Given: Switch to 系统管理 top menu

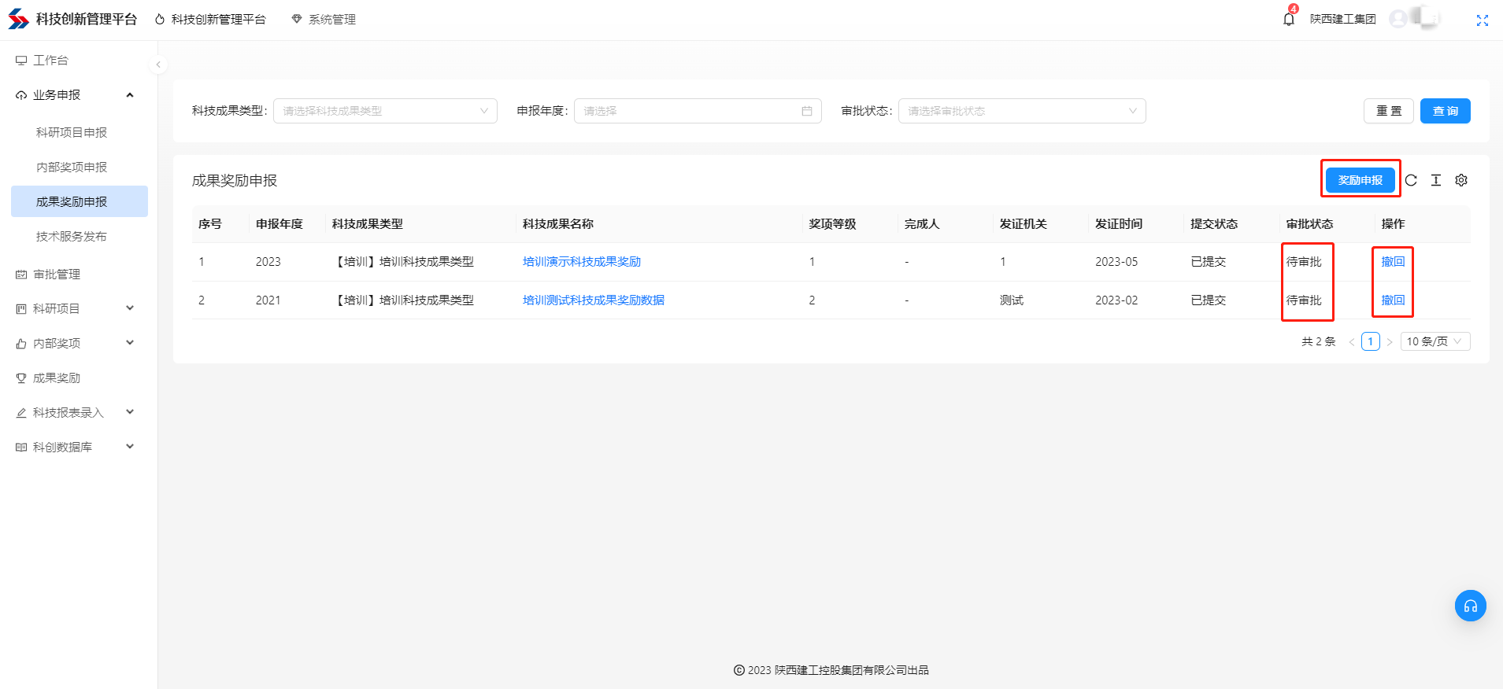Looking at the screenshot, I should [324, 20].
